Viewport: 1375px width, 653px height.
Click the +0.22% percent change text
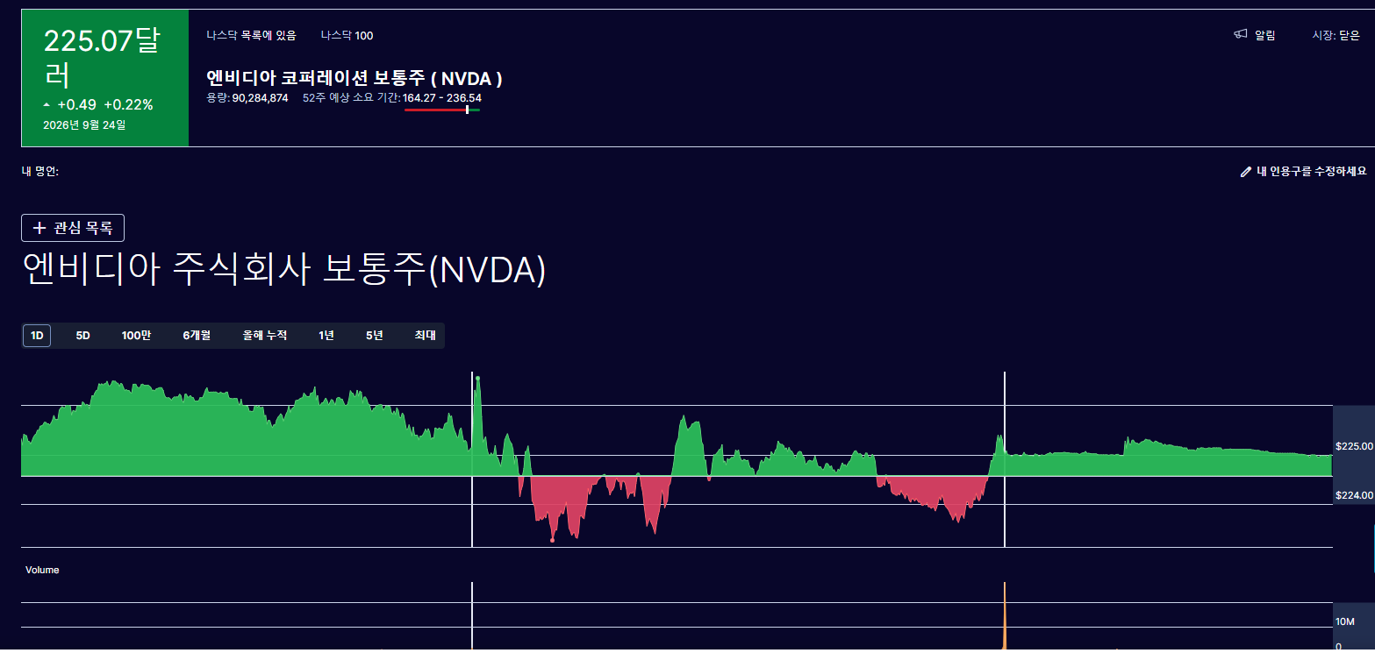(x=128, y=105)
